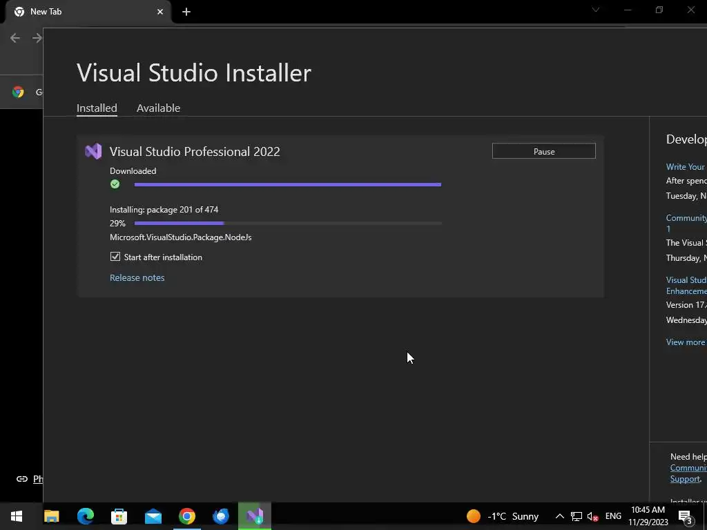Click the 29% installing progress bar
707x530 pixels.
288,223
